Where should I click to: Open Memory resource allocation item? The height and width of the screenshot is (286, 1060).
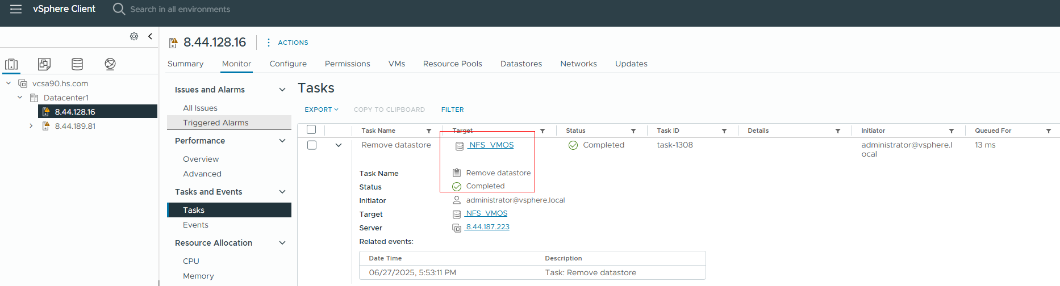[x=198, y=276]
